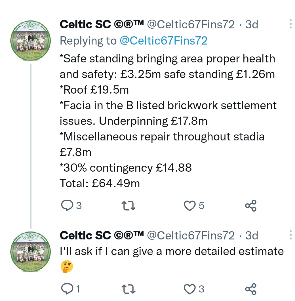Open the @Celtic67Fins72 link after Replying to
This screenshot has width=295, height=301.
pos(163,41)
